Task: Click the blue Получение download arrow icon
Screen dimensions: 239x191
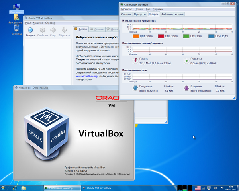Action: 135,88
